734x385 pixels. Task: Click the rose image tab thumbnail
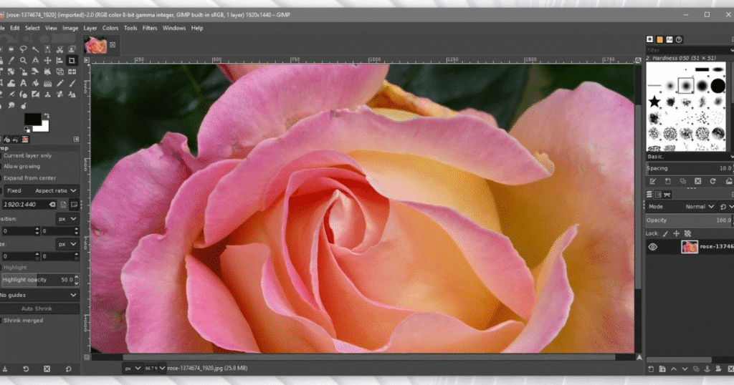click(95, 45)
